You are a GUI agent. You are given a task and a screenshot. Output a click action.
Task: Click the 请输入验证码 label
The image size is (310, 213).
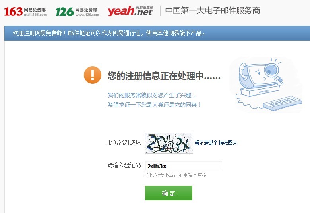124,165
